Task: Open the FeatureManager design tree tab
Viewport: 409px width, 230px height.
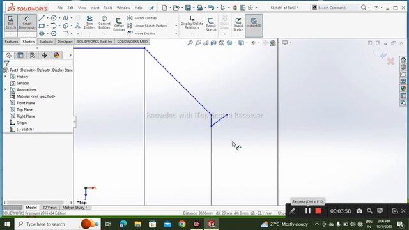Action: [8, 56]
